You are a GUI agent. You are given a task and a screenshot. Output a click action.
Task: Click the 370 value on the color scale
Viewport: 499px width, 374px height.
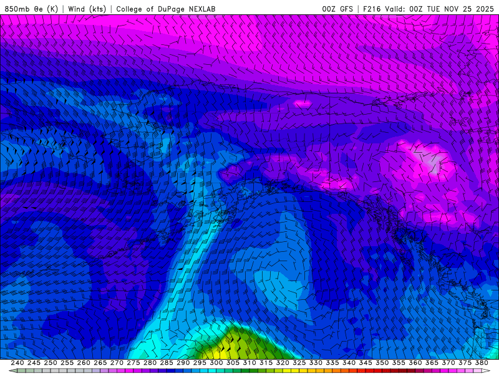[x=448, y=363]
